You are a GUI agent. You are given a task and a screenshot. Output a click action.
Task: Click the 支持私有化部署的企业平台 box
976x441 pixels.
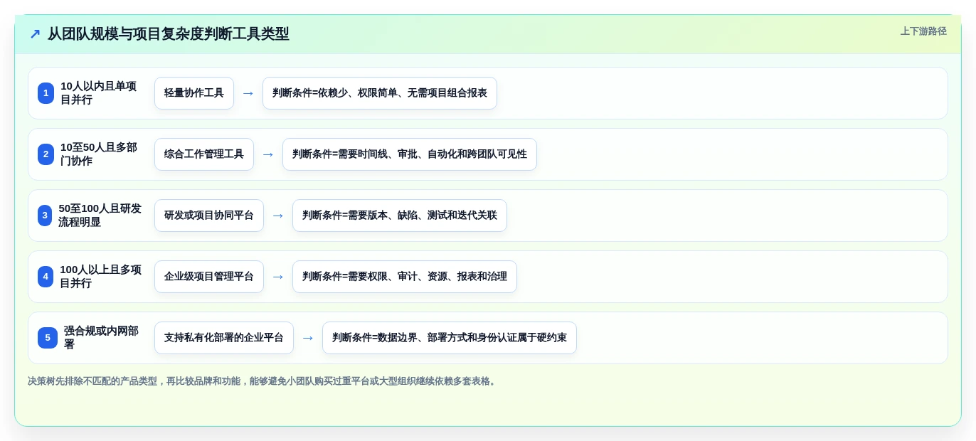(x=224, y=338)
